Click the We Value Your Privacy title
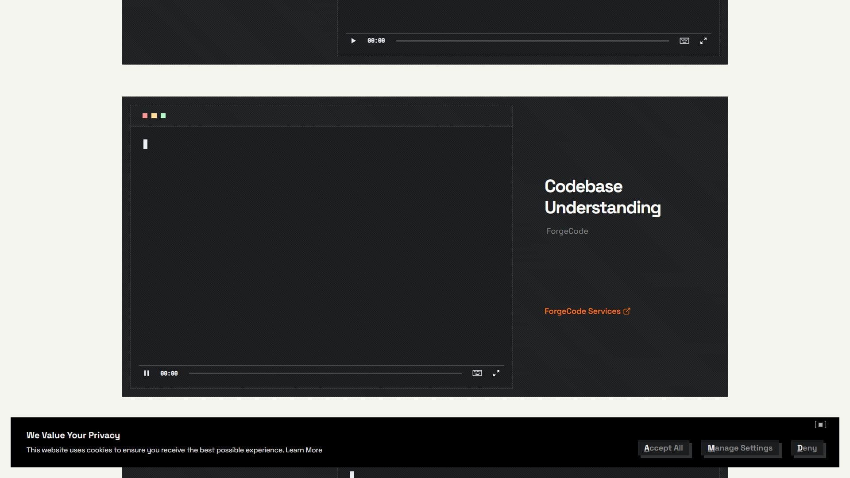Image resolution: width=850 pixels, height=478 pixels. pyautogui.click(x=73, y=435)
